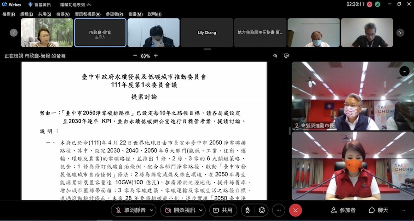The image size is (414, 221).
Task: Click the panel divider handle under thumbnails
Action: pos(207,49)
